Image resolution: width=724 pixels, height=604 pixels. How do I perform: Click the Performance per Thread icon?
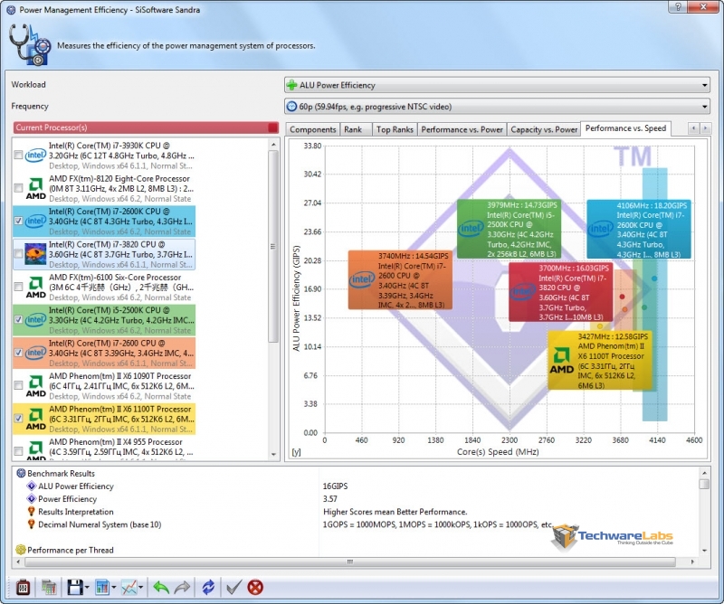[21, 550]
